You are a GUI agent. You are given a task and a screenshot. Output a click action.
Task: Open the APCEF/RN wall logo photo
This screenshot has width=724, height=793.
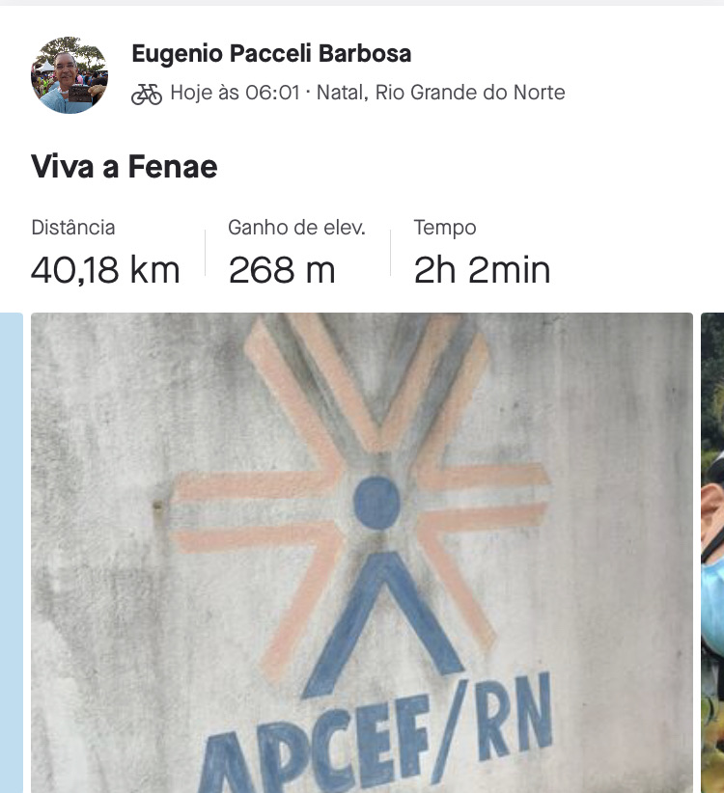[362, 553]
